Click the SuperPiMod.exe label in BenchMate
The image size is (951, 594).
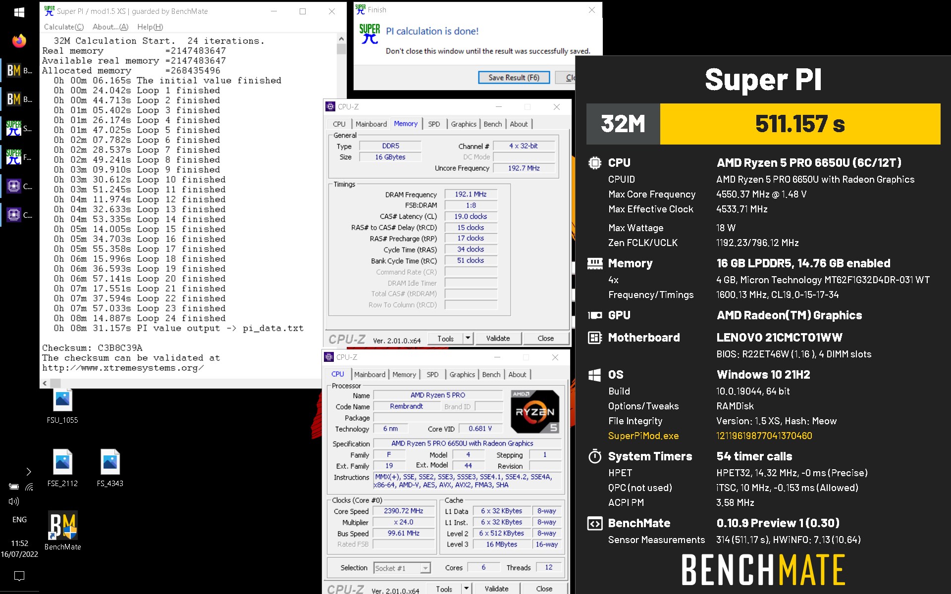[643, 436]
